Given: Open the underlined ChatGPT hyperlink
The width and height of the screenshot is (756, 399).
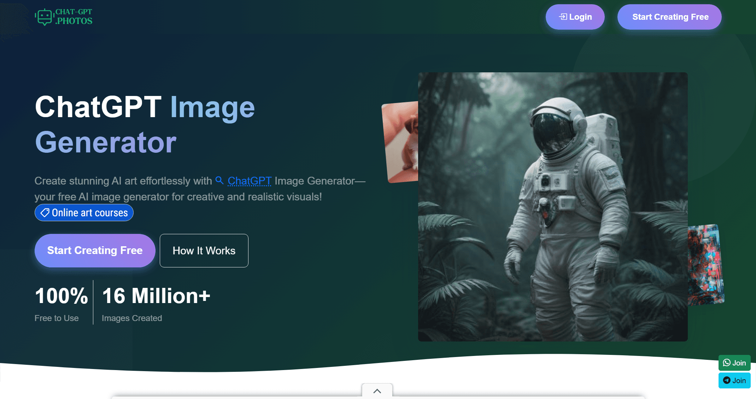Looking at the screenshot, I should click(250, 181).
